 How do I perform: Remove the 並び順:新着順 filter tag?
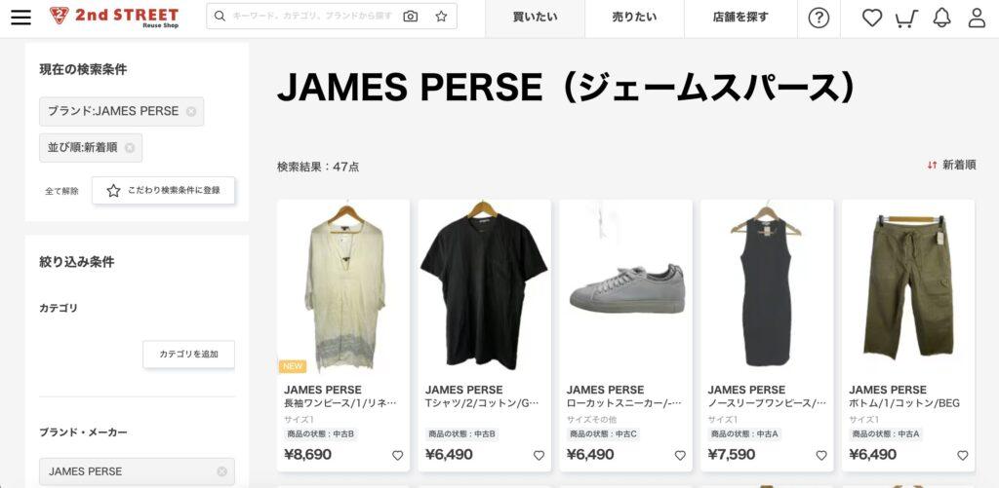coord(130,148)
